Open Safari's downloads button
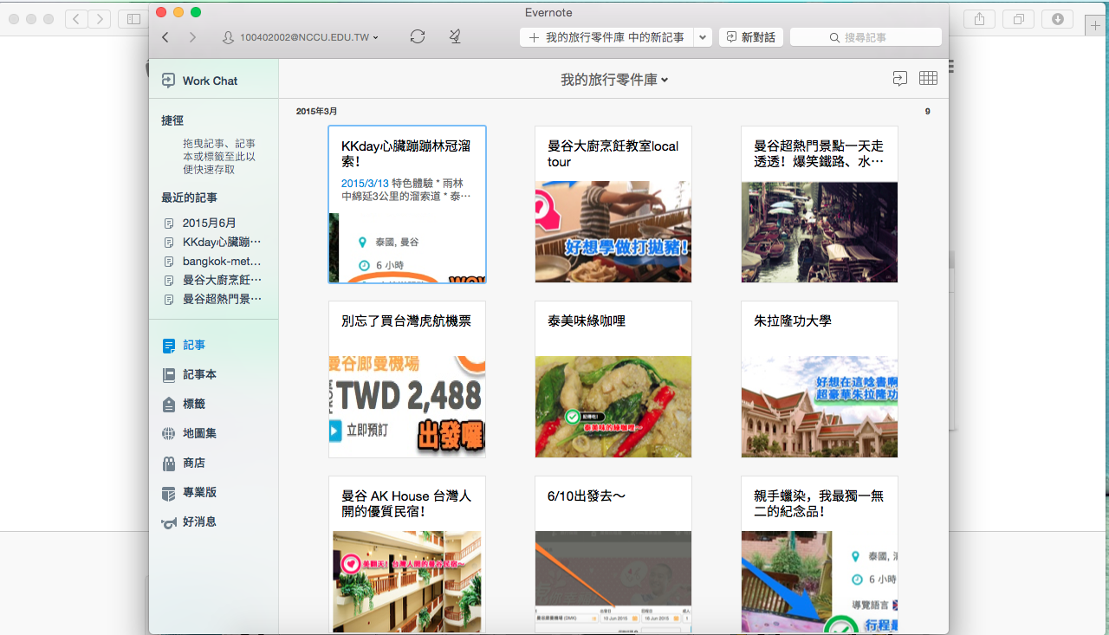The height and width of the screenshot is (635, 1109). pyautogui.click(x=1058, y=18)
